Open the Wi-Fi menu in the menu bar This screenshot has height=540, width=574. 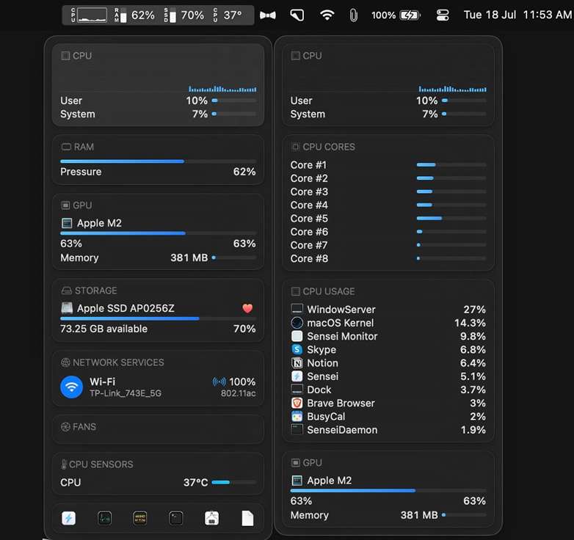point(327,15)
